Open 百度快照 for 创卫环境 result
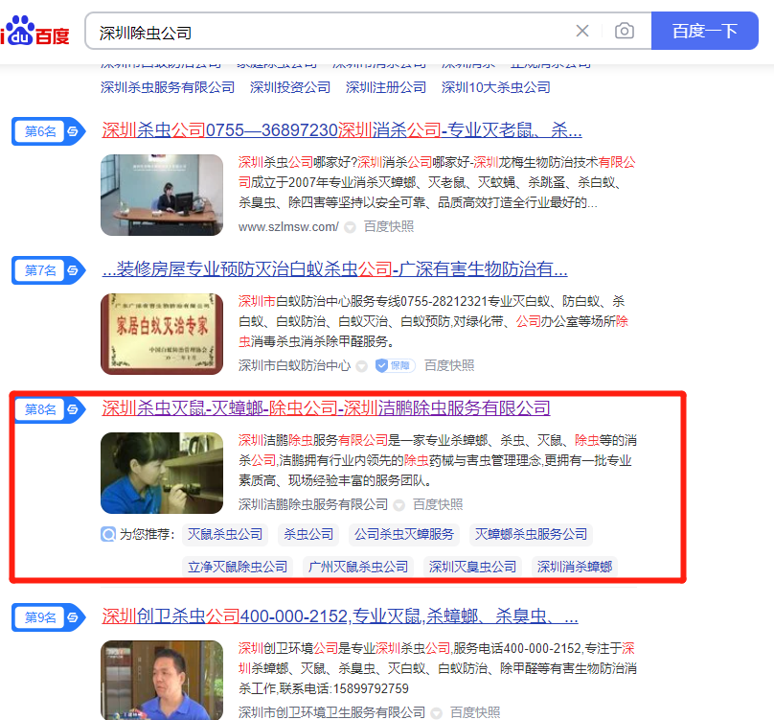The image size is (774, 720). (475, 712)
